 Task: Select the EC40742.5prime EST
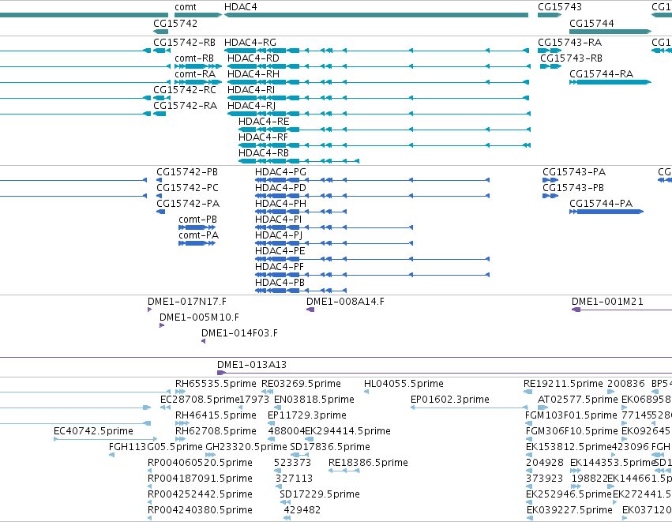pyautogui.click(x=105, y=439)
